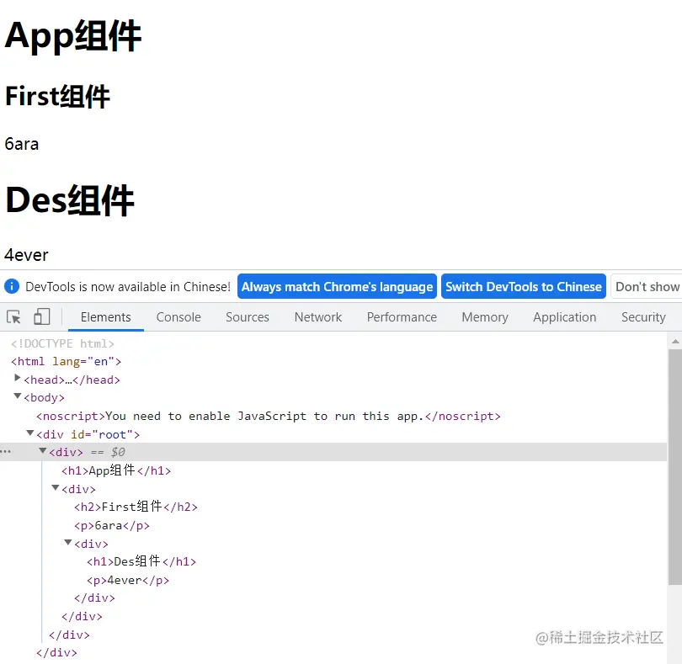
Task: Collapse the div id="root" node
Action: click(30, 433)
